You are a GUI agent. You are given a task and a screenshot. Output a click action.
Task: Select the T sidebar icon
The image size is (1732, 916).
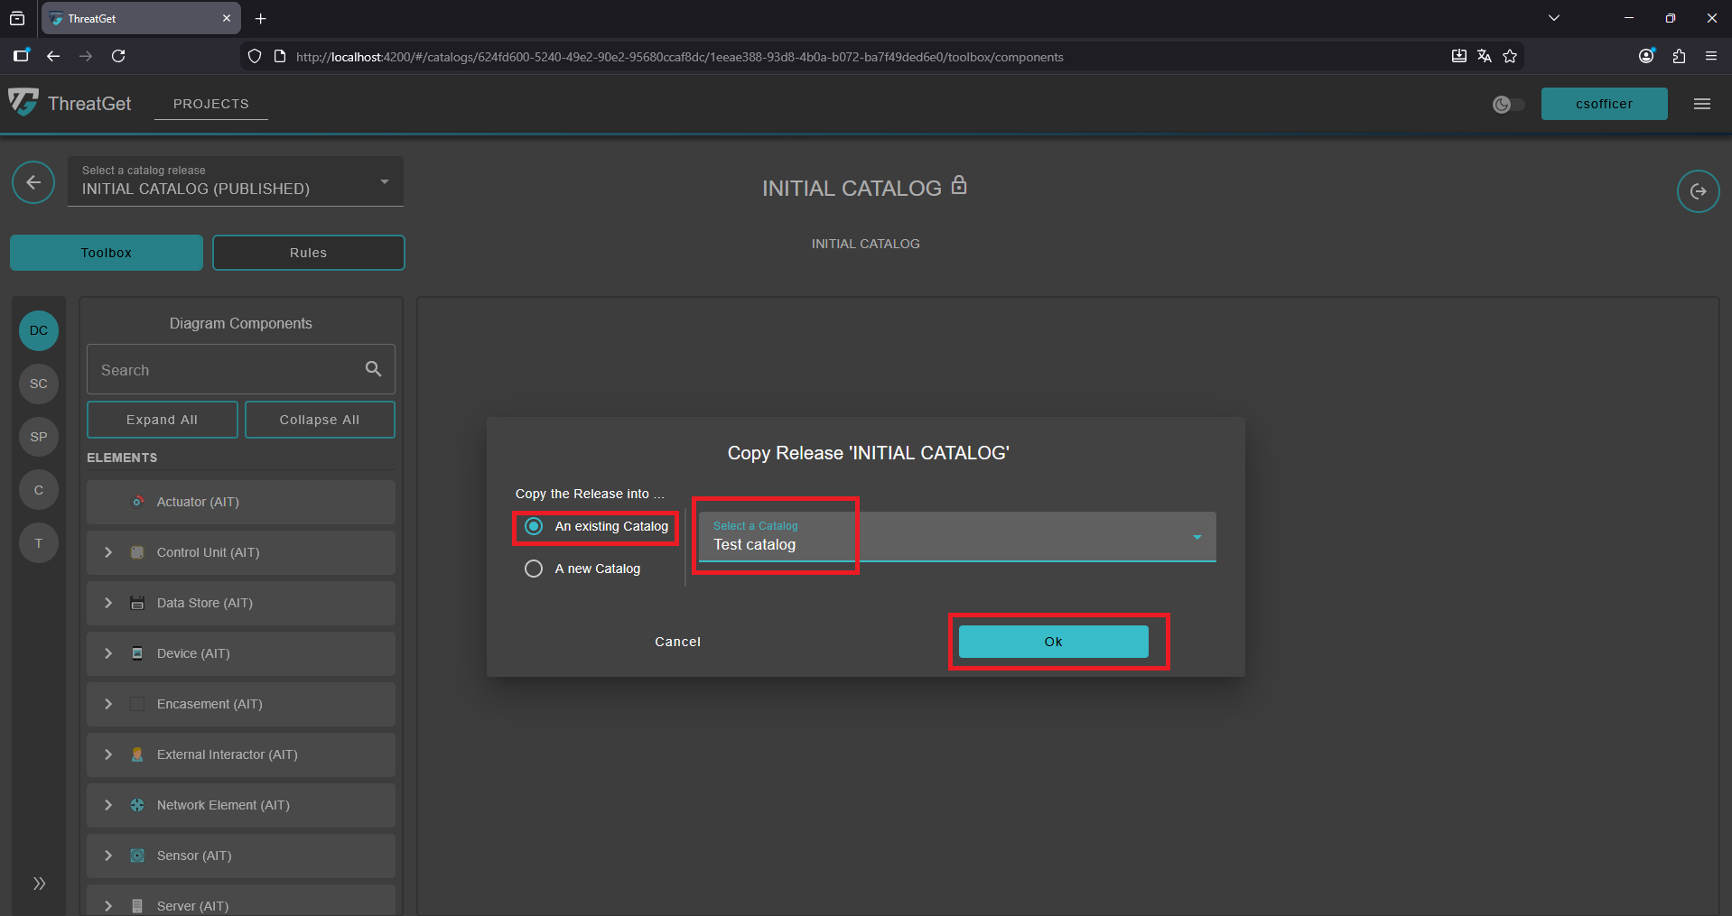coord(38,542)
